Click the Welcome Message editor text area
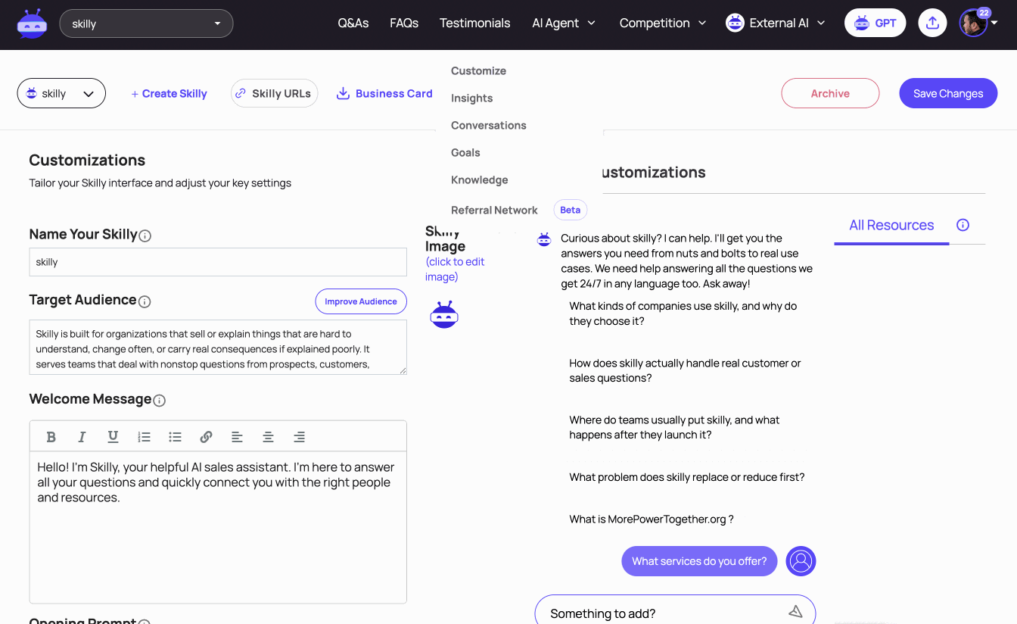The image size is (1017, 624). pos(218,528)
